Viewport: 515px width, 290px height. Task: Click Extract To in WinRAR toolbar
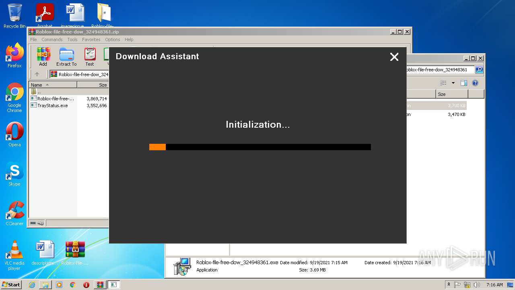66,57
